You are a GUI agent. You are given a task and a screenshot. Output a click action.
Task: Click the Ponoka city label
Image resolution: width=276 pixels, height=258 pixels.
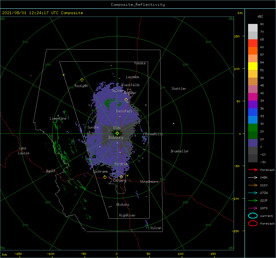pos(140,63)
